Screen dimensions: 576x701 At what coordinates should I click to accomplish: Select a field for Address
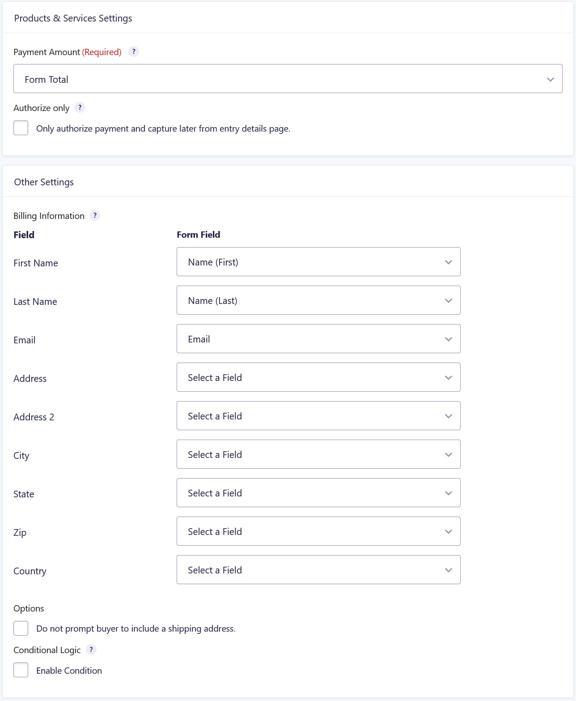318,377
